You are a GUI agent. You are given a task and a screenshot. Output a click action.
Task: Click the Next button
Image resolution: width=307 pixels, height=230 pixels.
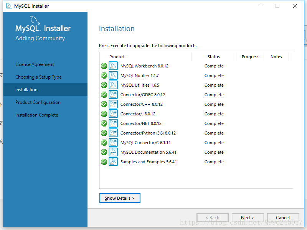(248, 218)
